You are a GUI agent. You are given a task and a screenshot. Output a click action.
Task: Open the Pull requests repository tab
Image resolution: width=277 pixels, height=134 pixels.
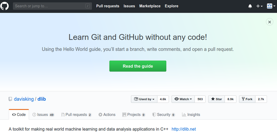[x=76, y=115]
